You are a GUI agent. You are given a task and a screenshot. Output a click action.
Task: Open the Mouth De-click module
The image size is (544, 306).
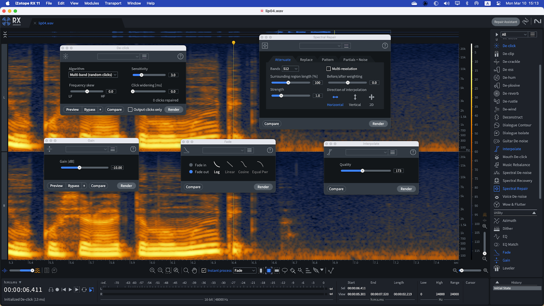click(x=514, y=157)
